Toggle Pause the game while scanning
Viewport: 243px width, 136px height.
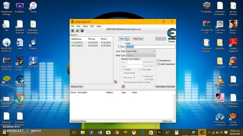tap(122, 82)
